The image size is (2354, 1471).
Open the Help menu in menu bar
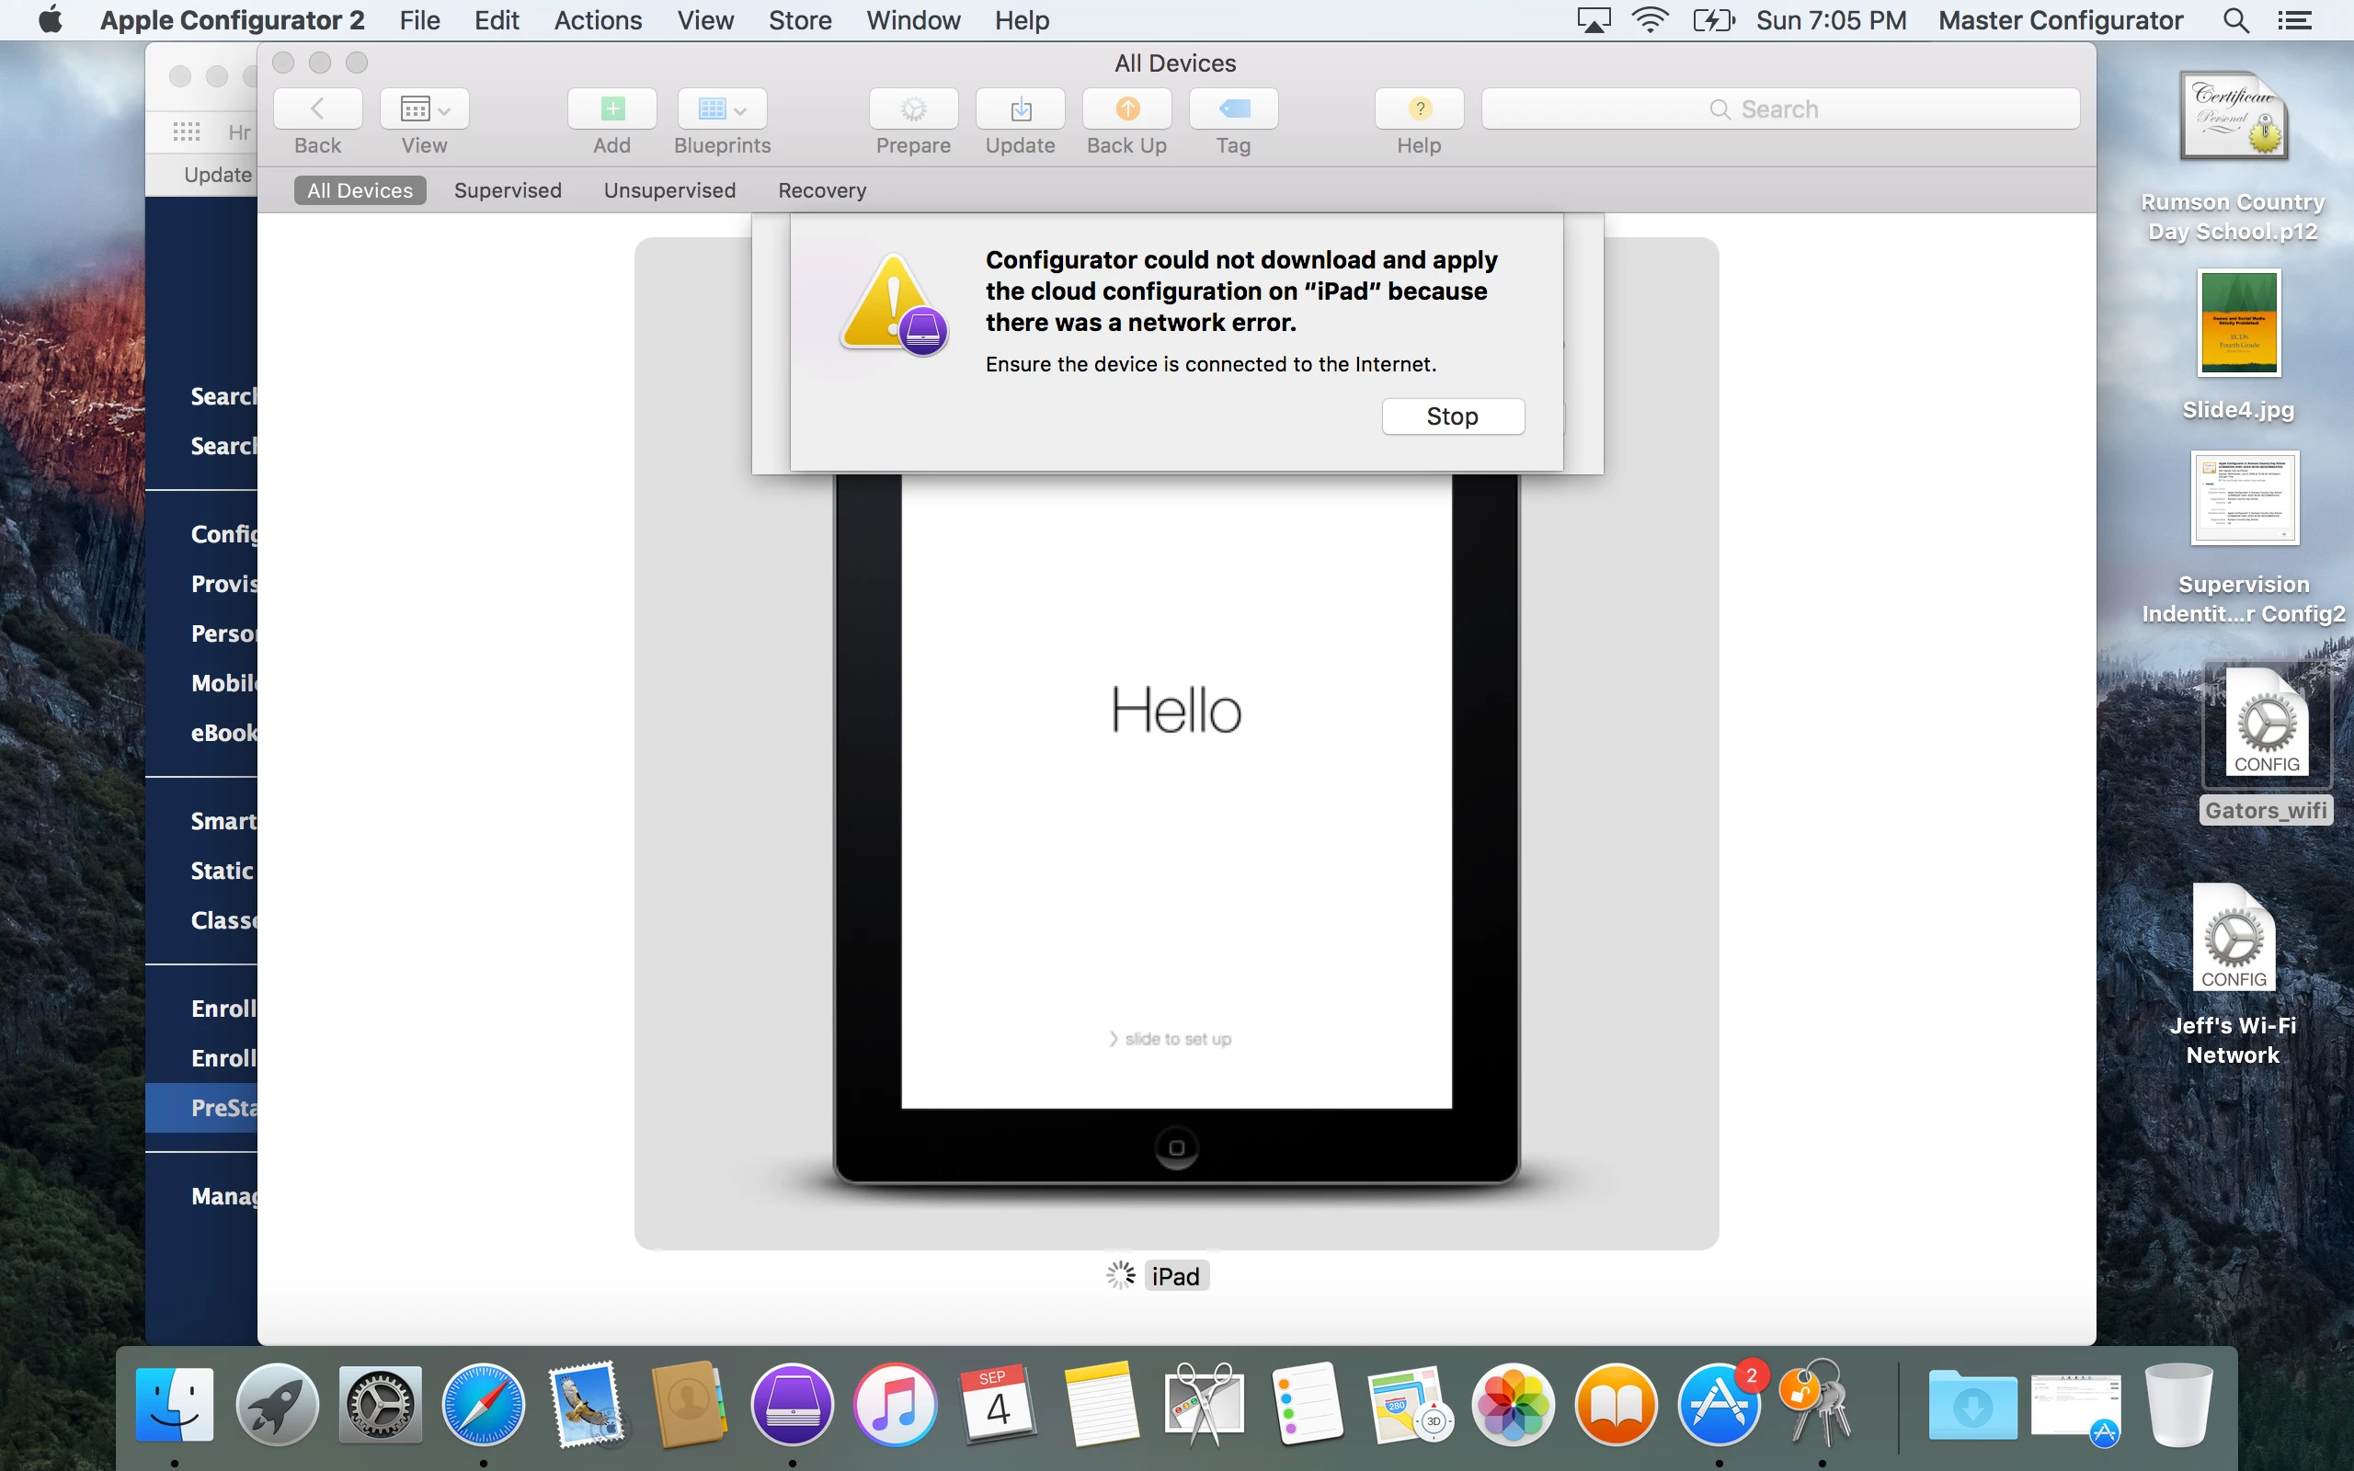[1022, 19]
